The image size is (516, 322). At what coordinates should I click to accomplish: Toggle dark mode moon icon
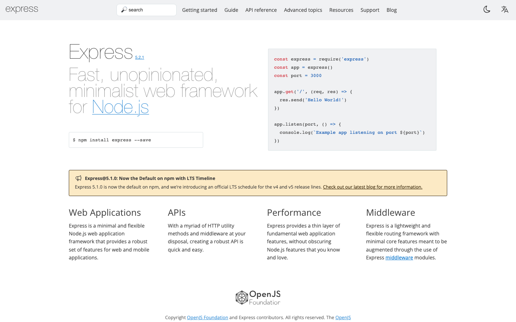click(487, 10)
